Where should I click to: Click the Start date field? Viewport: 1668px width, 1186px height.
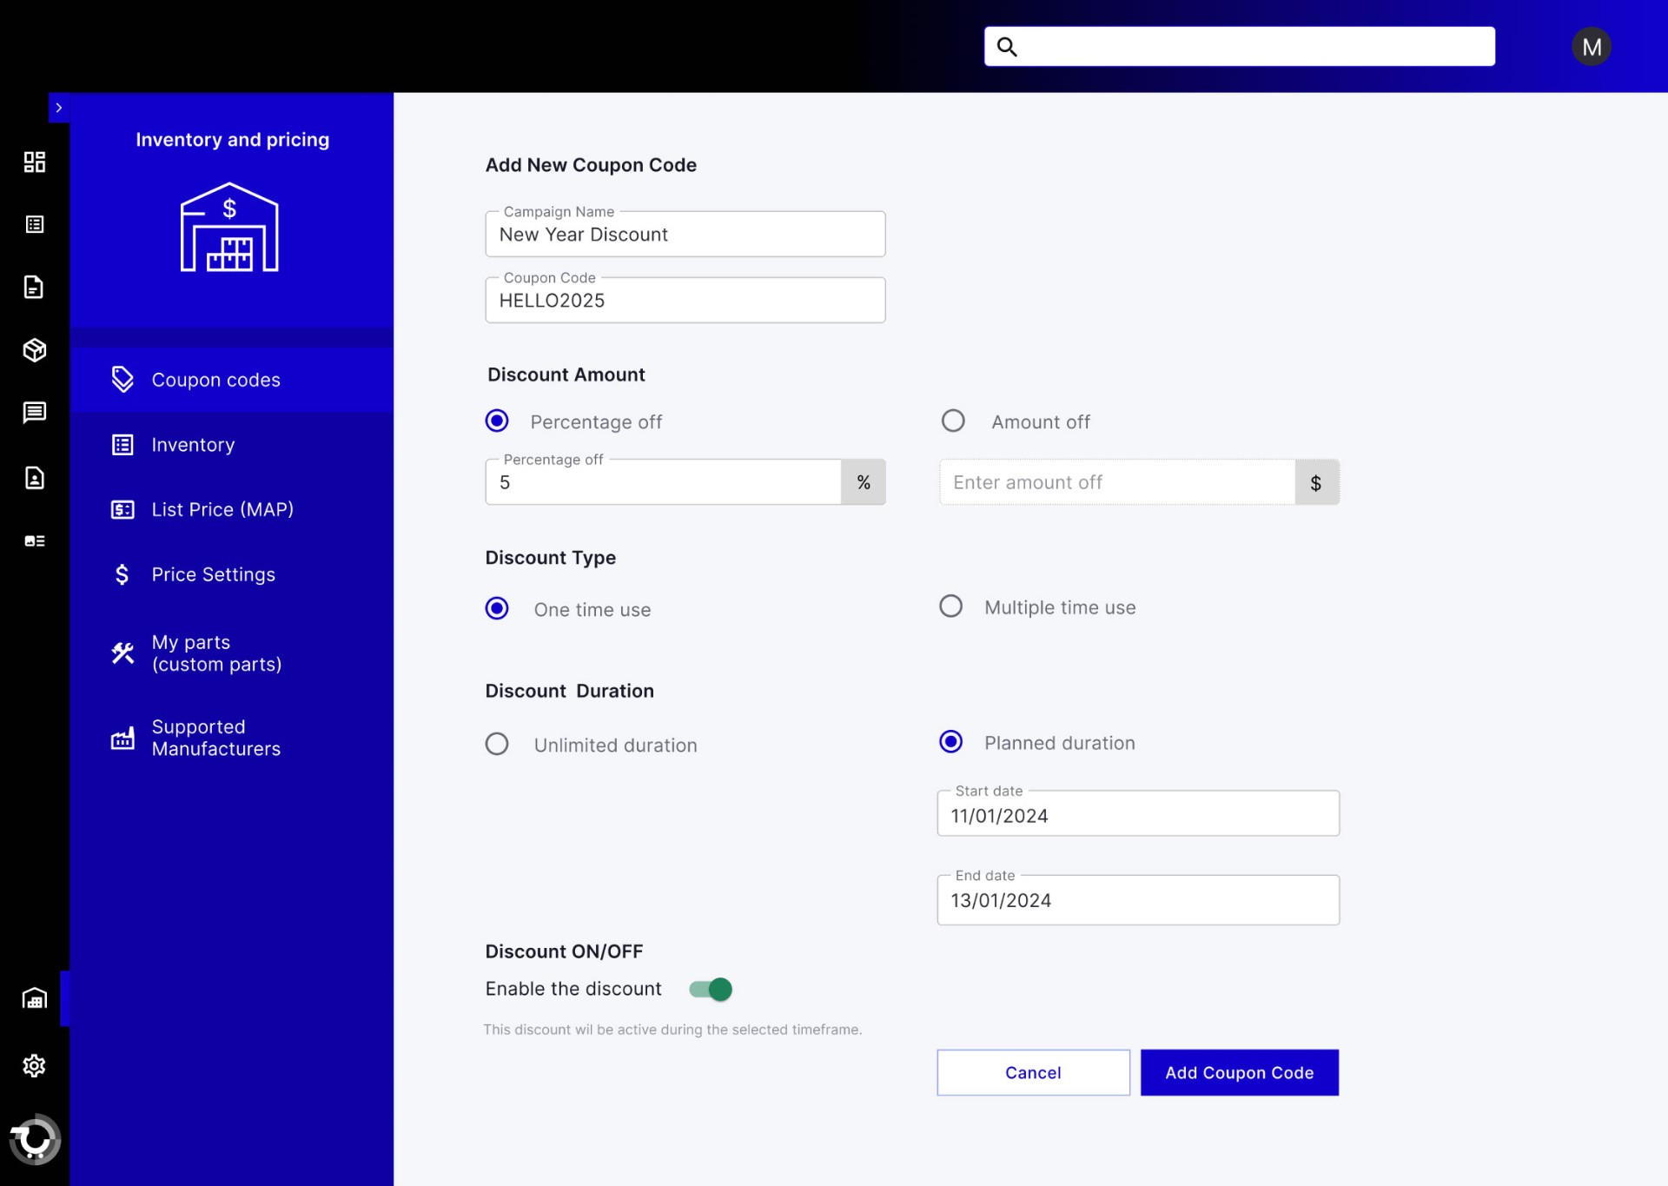click(x=1138, y=813)
